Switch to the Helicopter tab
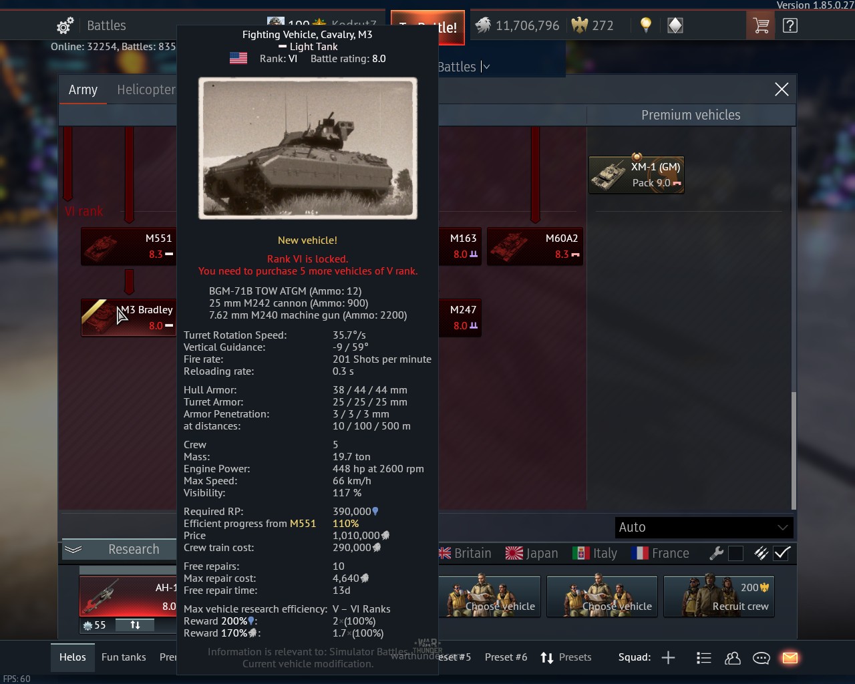The height and width of the screenshot is (684, 855). (146, 90)
